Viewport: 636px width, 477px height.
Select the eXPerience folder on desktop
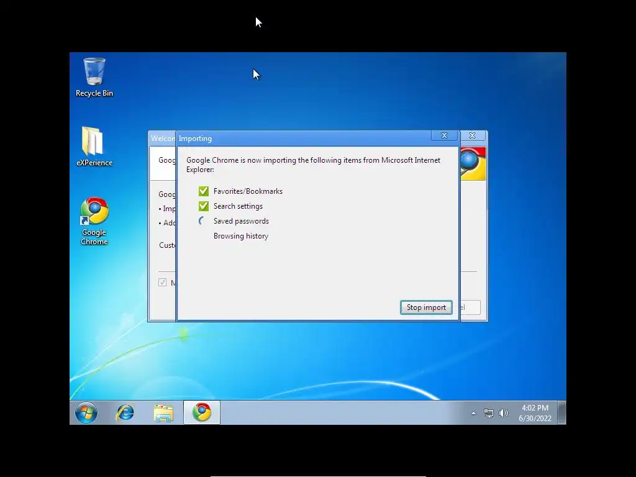click(94, 146)
